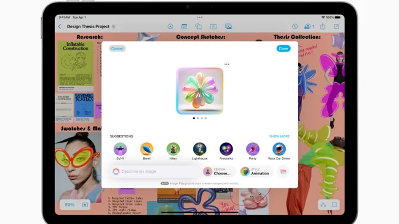Screen dimensions: 399x224
Task: Tap the Race Car Driver suggestion
Action: (x=279, y=149)
